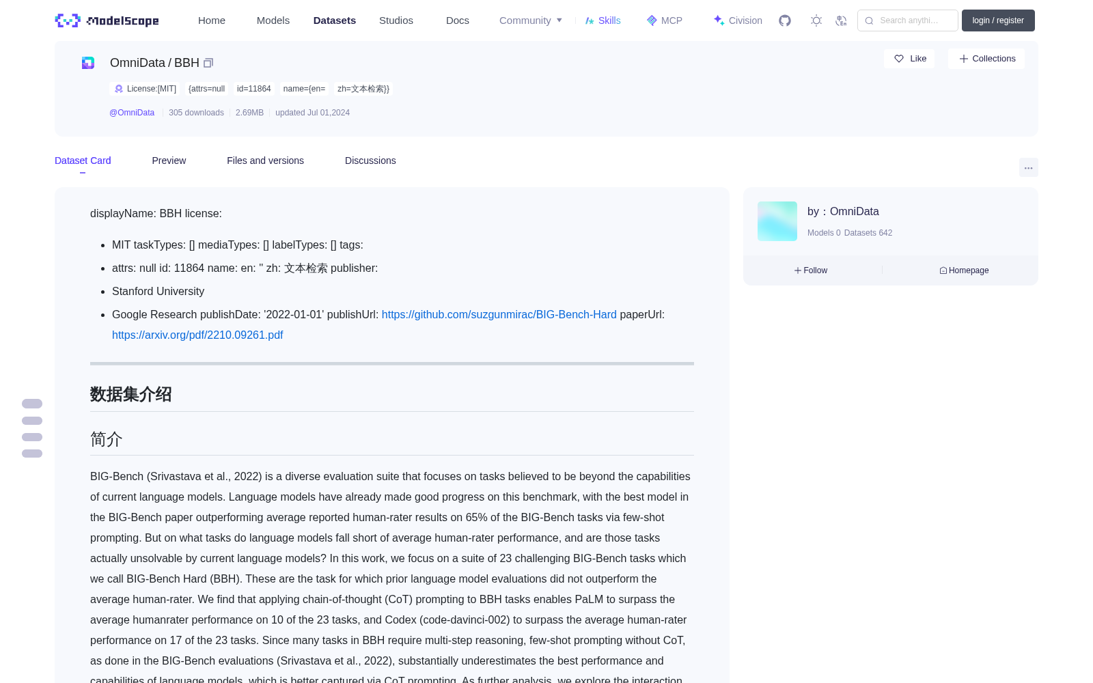The width and height of the screenshot is (1093, 683).
Task: Open the three-dot more options button
Action: click(1028, 167)
